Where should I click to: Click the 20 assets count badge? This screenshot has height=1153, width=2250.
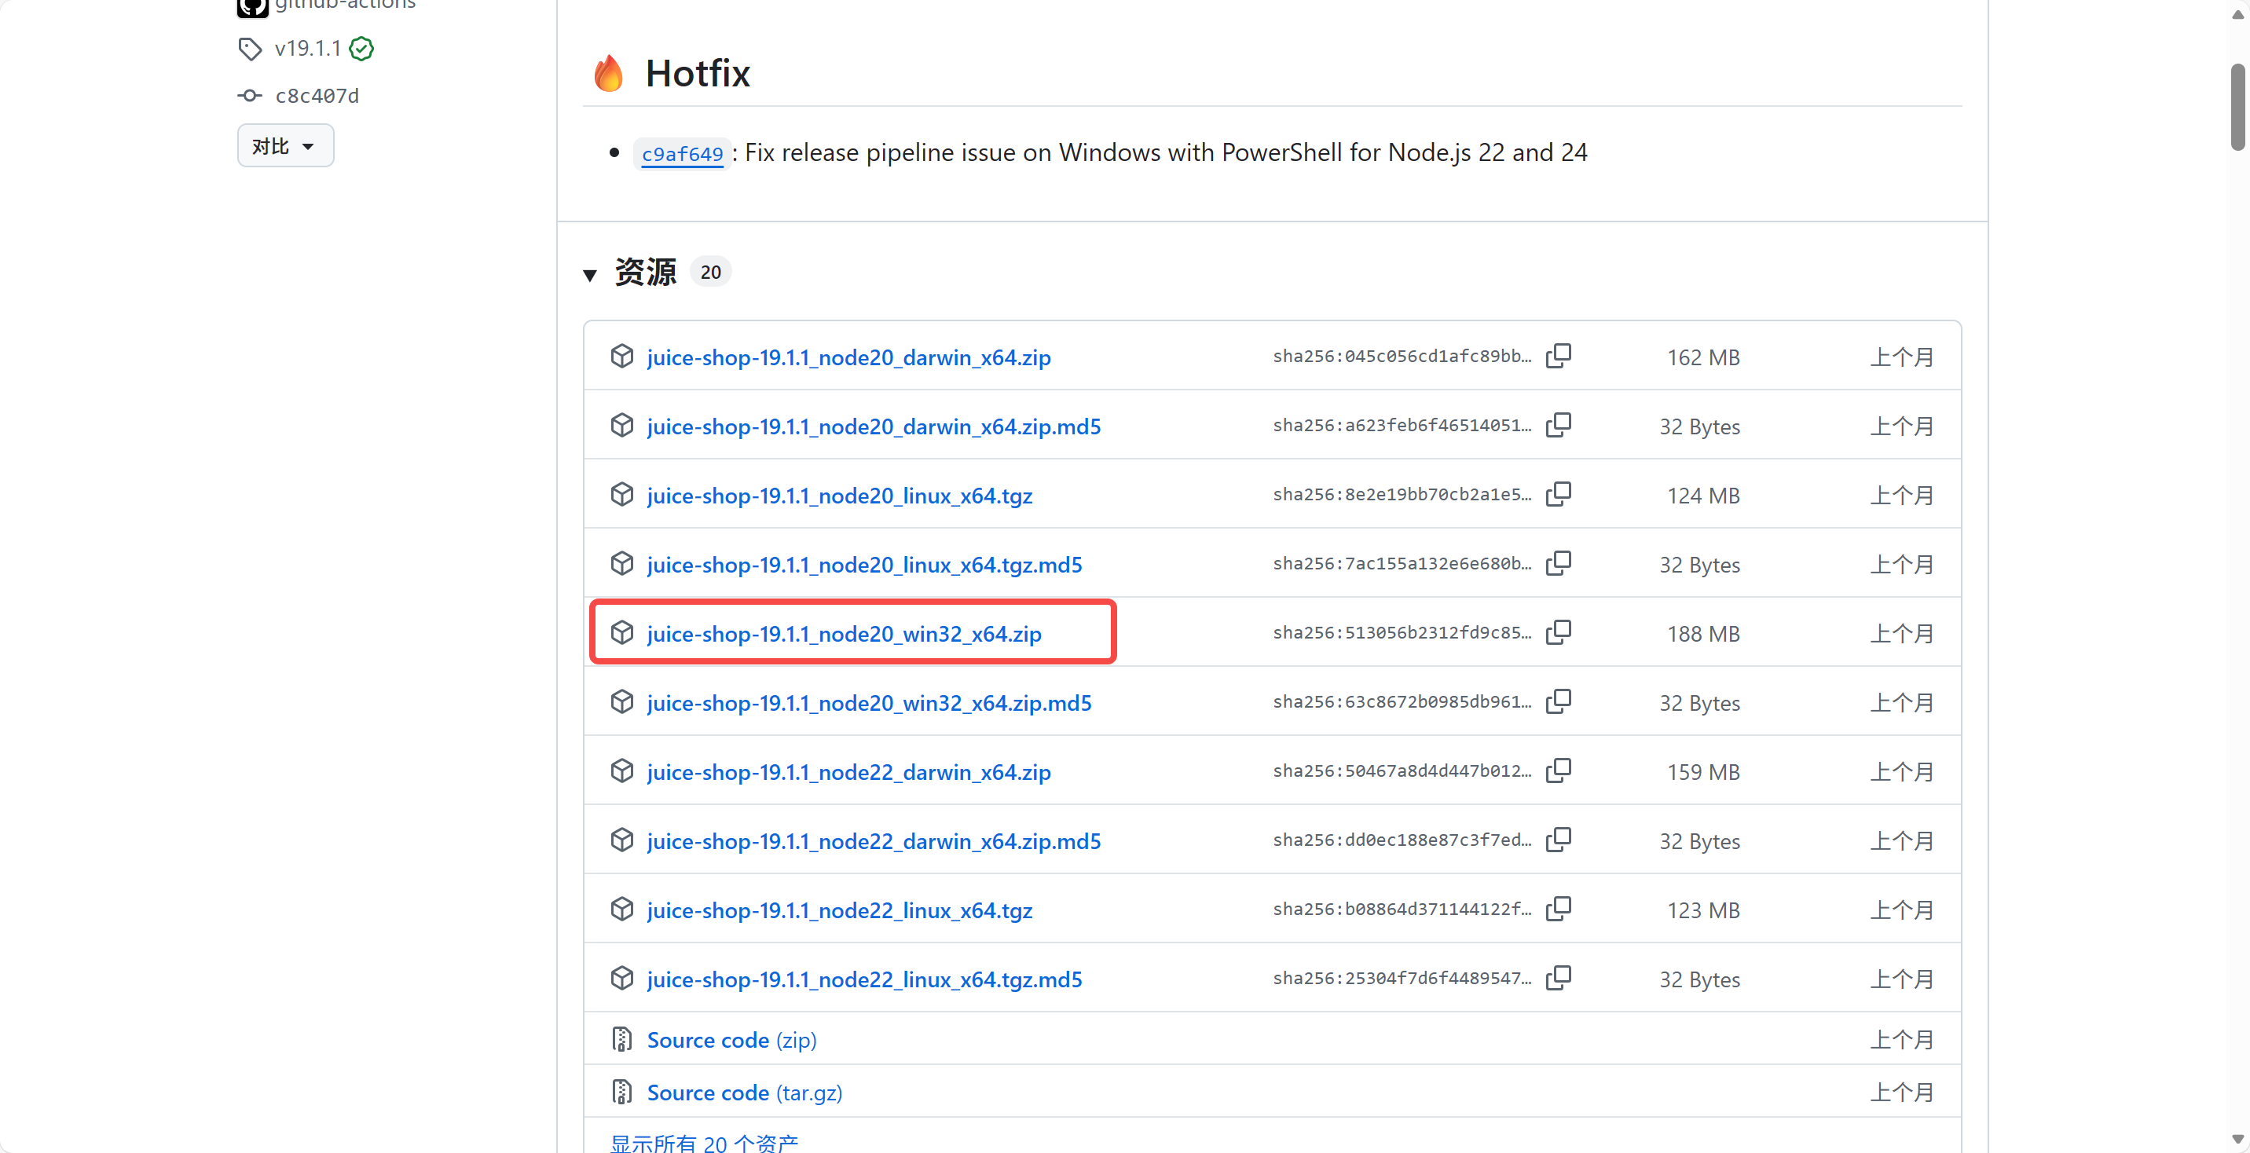710,272
